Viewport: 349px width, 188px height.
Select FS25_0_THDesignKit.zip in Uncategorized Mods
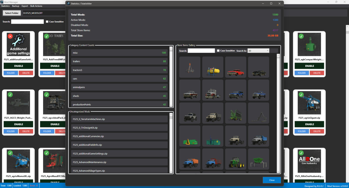click(x=119, y=128)
